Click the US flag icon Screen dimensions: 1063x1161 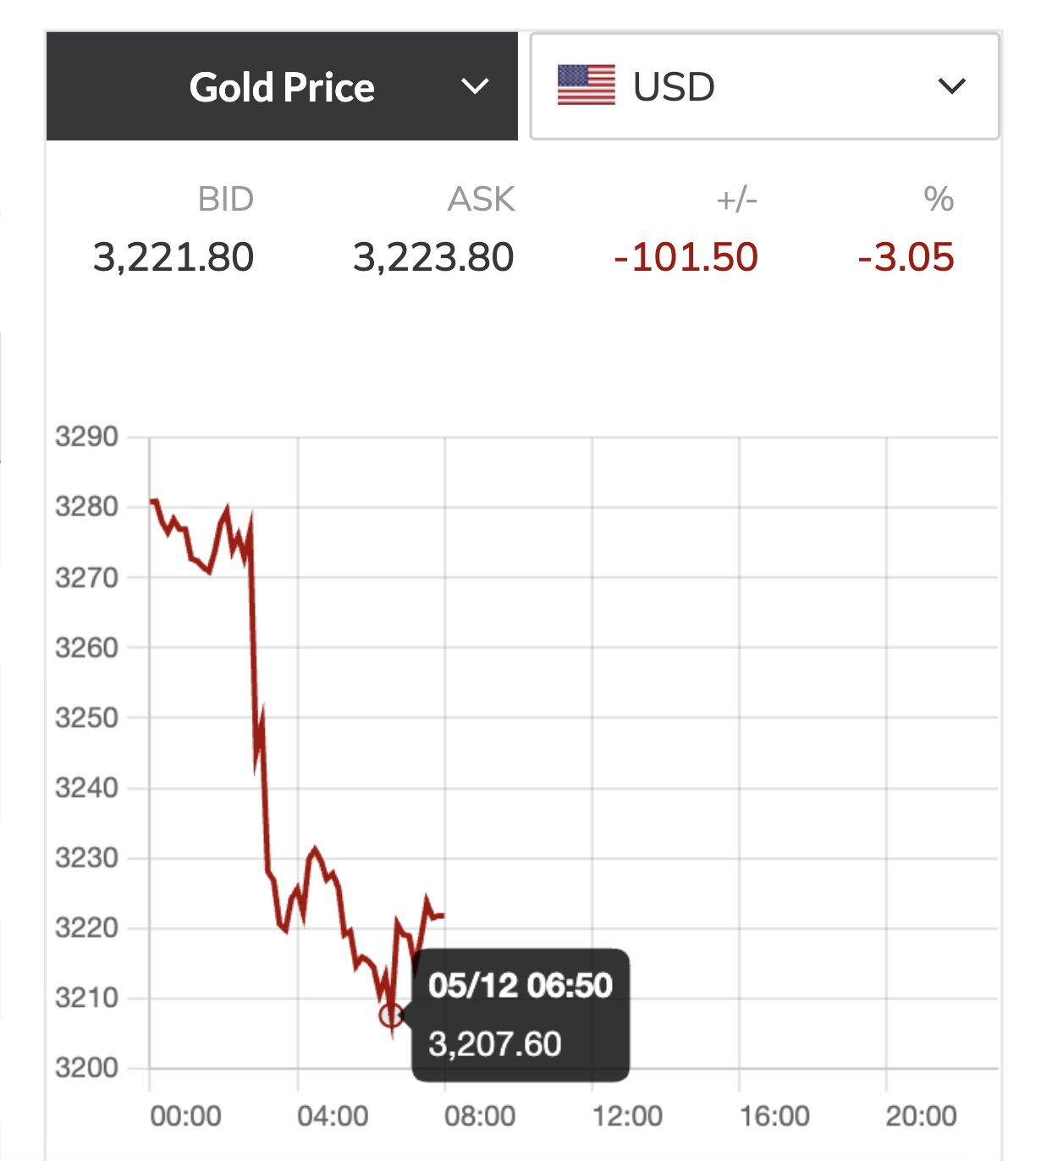[587, 85]
